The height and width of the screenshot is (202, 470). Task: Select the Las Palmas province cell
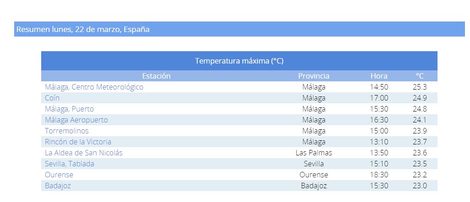click(x=313, y=153)
